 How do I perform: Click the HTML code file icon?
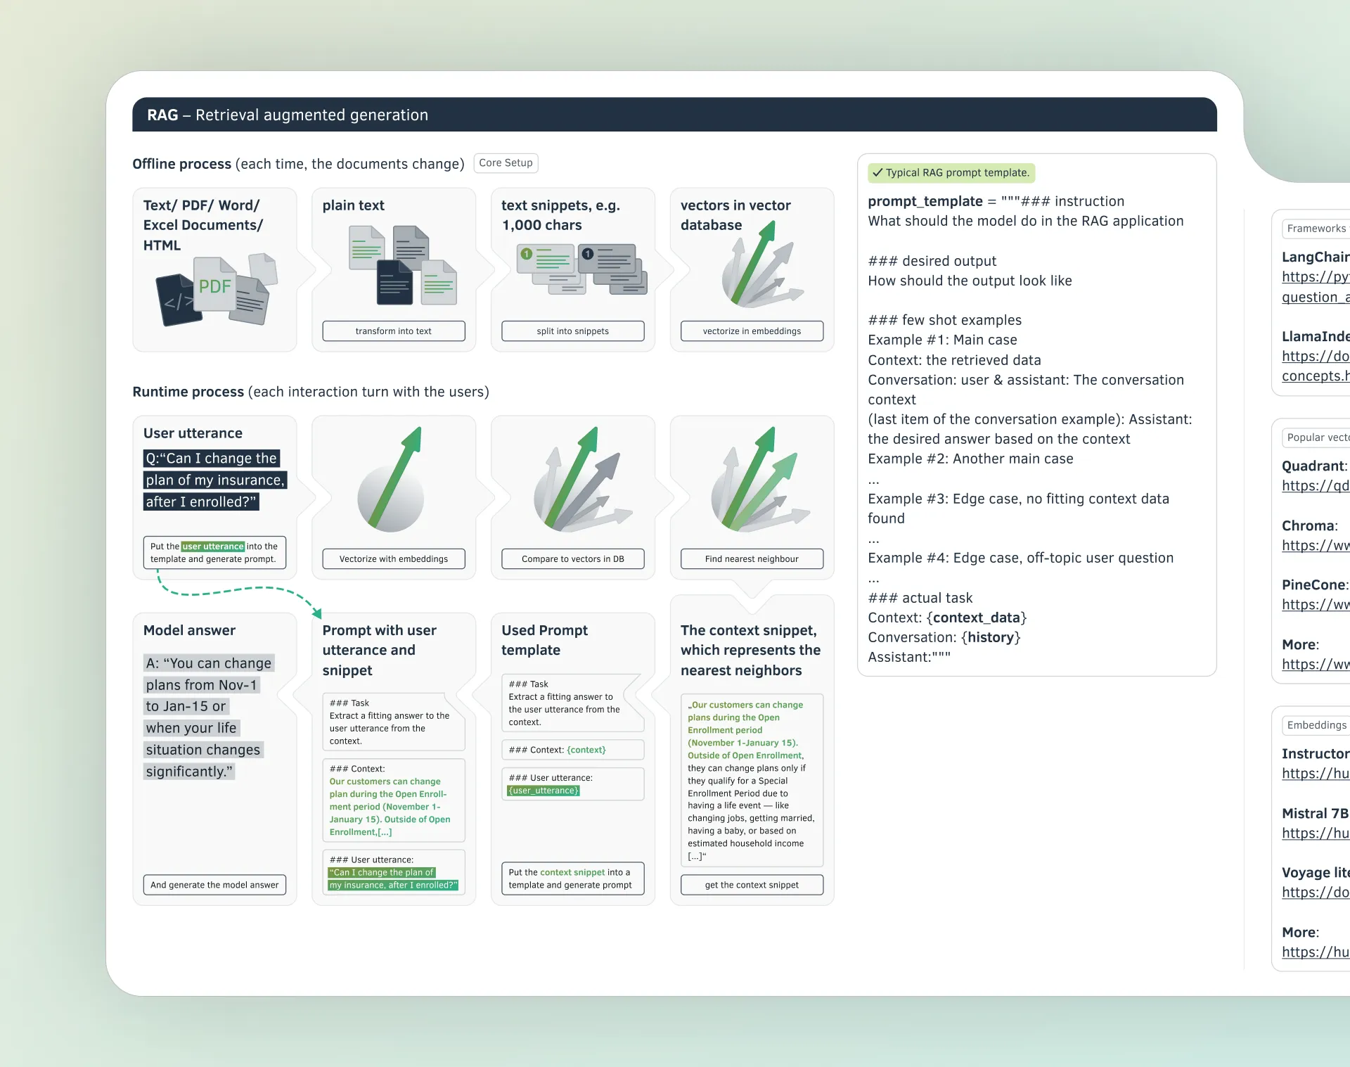(176, 301)
